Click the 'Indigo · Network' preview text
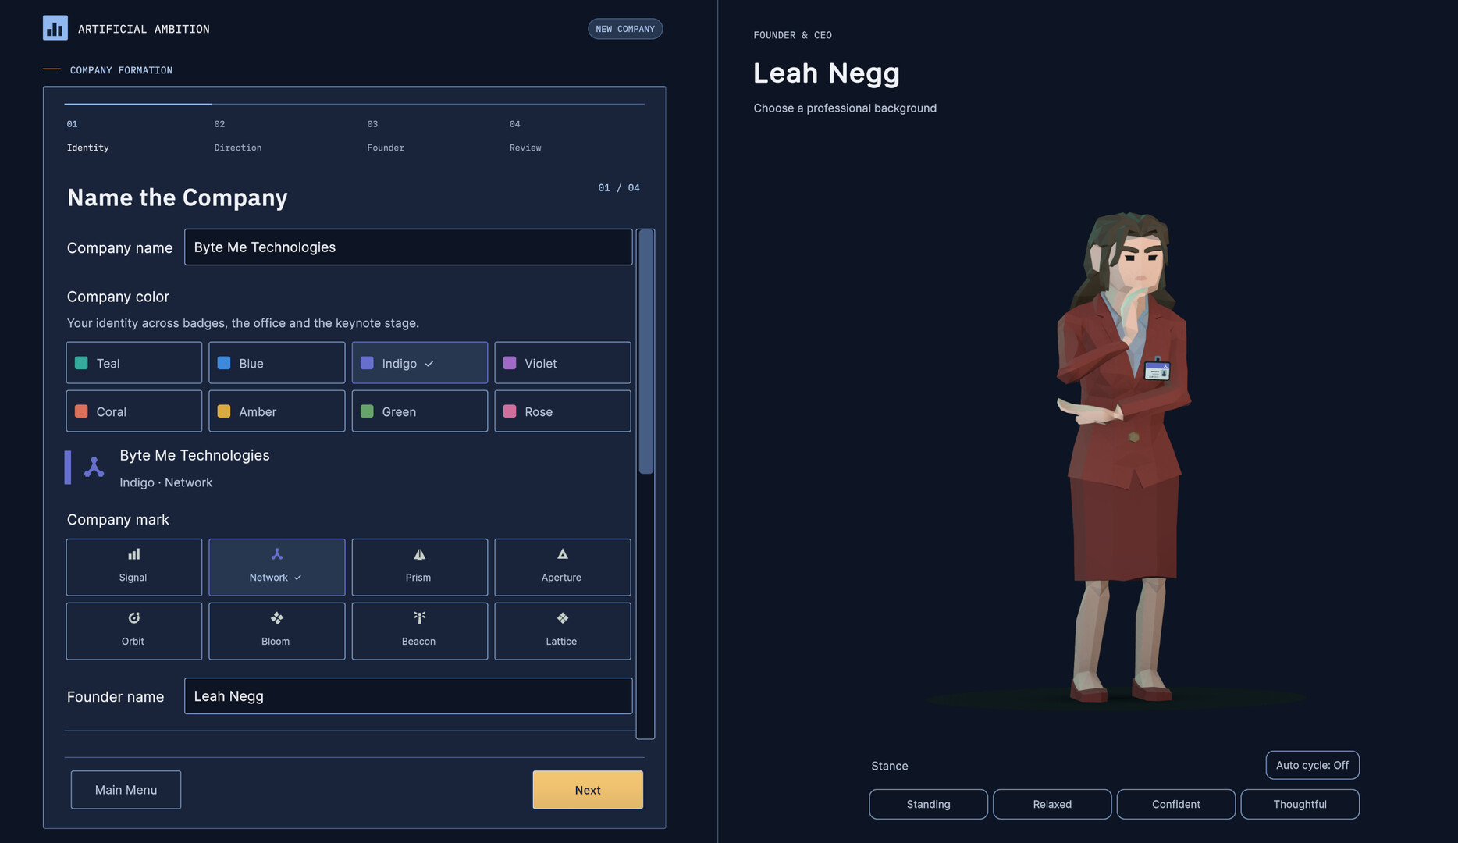1458x843 pixels. (166, 482)
